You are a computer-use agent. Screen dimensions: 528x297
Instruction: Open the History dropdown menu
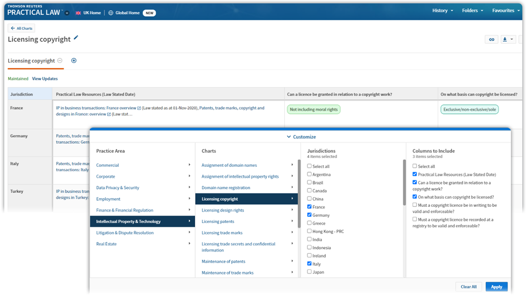443,10
